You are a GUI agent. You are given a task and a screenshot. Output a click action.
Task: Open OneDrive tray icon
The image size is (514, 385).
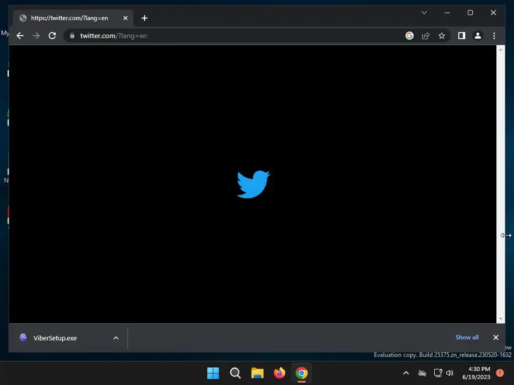(422, 373)
